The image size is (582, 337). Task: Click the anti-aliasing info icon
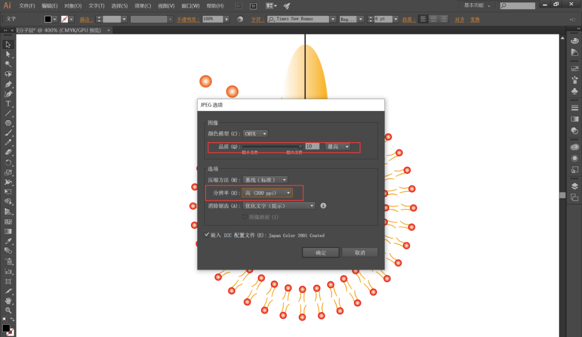323,206
